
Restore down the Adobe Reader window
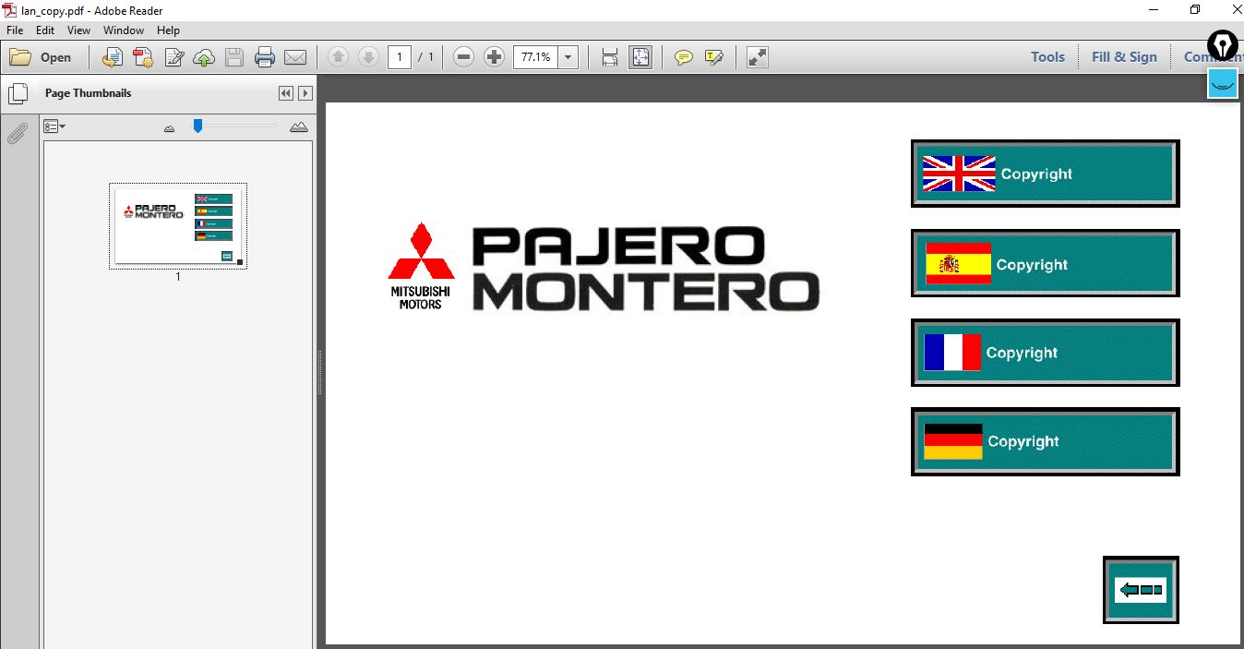point(1195,9)
